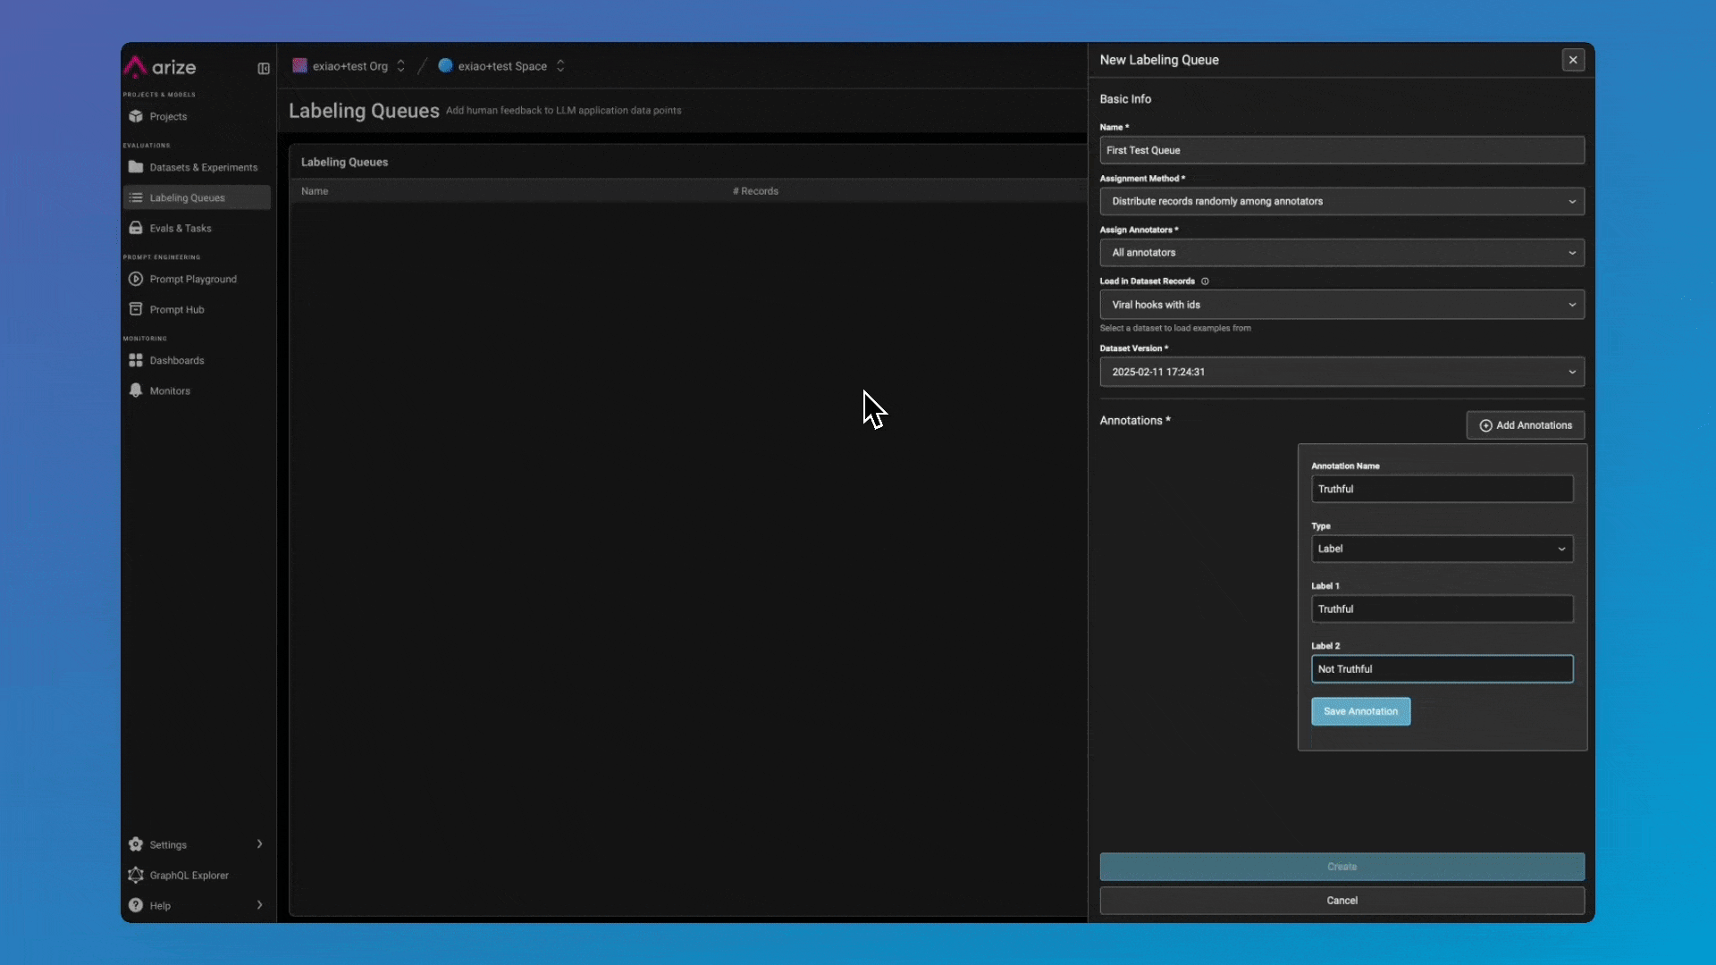
Task: Expand the Help submenu
Action: [259, 905]
